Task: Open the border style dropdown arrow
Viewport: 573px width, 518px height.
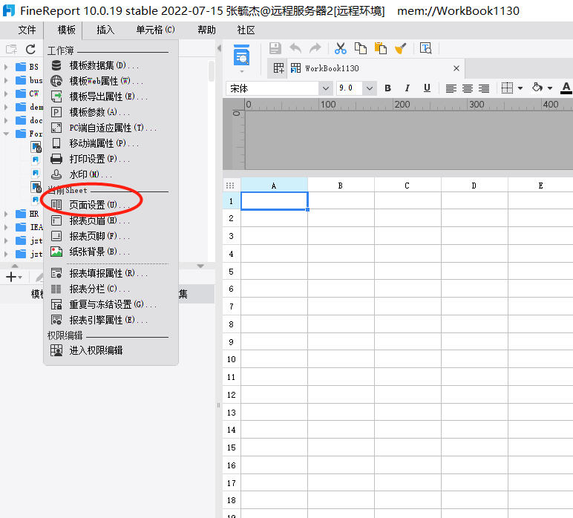Action: (x=520, y=88)
